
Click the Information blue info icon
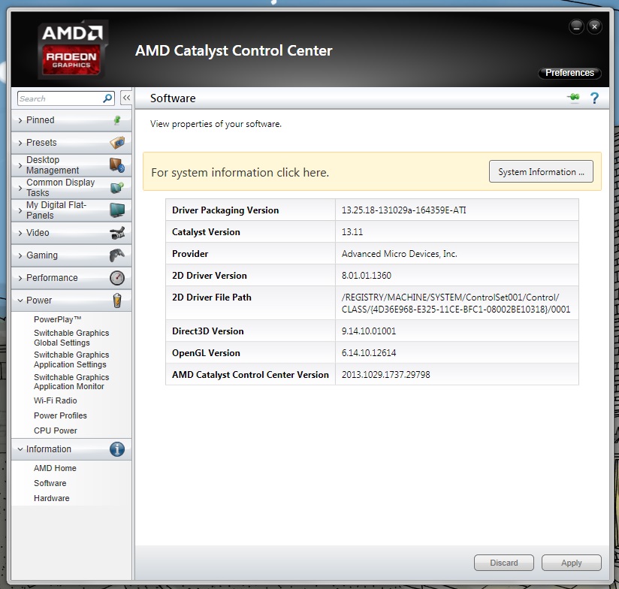(x=117, y=449)
